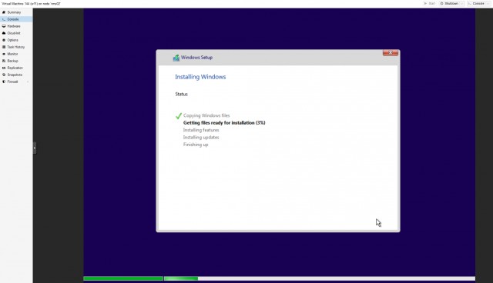
Task: View the Task History list
Action: tap(15, 47)
